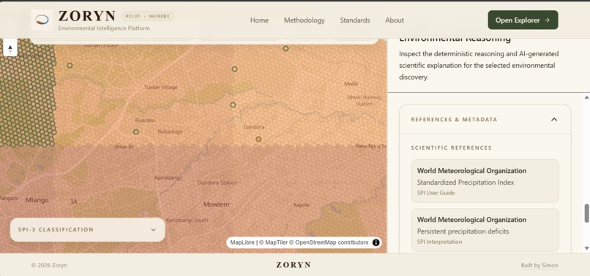Image resolution: width=590 pixels, height=276 pixels.
Task: Click footer ZORYN wordmark
Action: tap(294, 265)
